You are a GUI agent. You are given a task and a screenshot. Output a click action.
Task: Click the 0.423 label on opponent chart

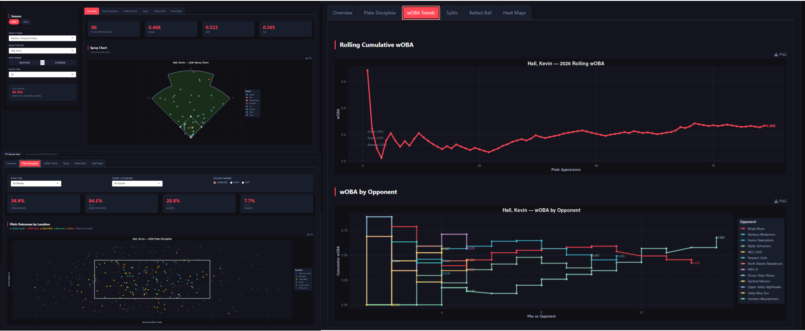tap(696, 263)
